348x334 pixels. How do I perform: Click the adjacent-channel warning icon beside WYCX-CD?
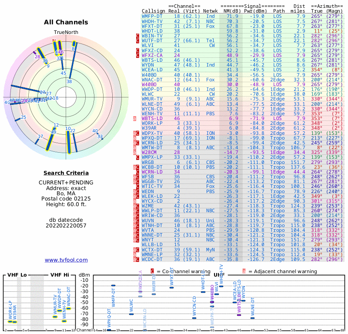pos(134,201)
